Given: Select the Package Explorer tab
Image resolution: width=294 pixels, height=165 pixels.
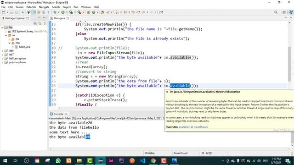Looking at the screenshot, I should (15, 18).
